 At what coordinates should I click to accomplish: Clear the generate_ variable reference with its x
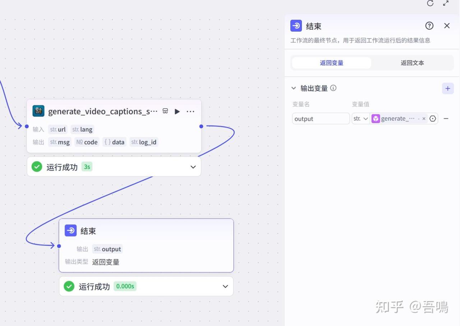tap(424, 119)
